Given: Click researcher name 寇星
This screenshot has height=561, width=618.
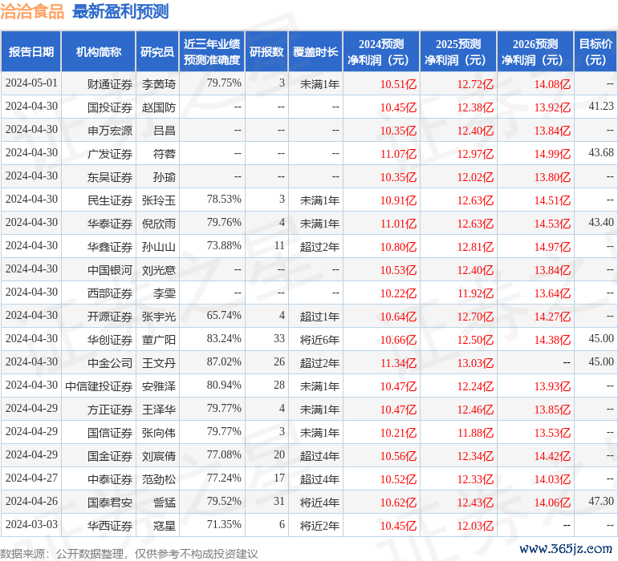Looking at the screenshot, I should pyautogui.click(x=165, y=525).
